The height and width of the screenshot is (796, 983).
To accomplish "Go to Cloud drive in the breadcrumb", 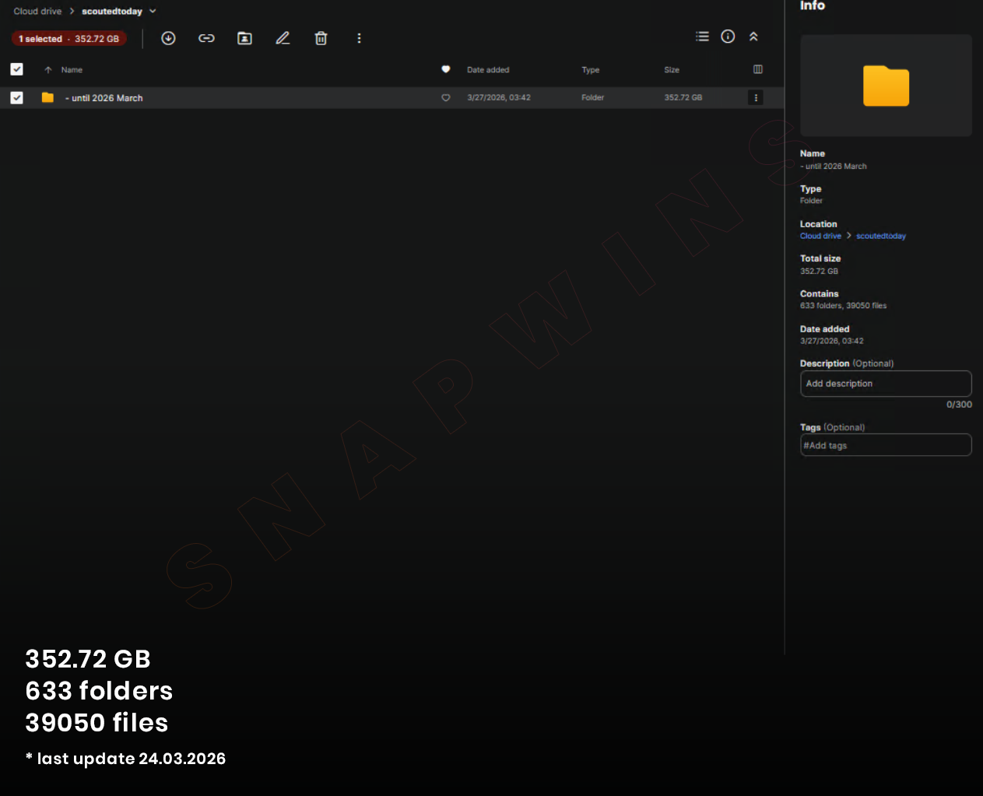I will 37,12.
